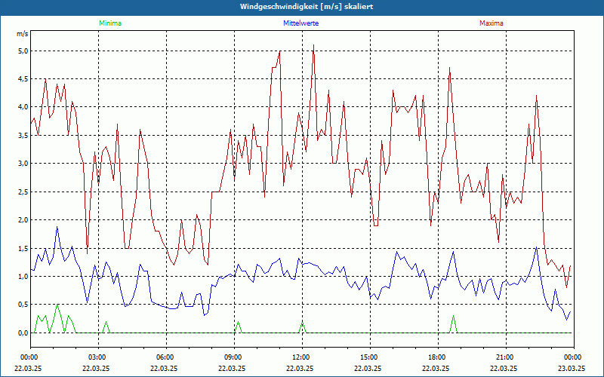Click the 1,0 y-axis value
The image size is (604, 377).
pos(23,276)
